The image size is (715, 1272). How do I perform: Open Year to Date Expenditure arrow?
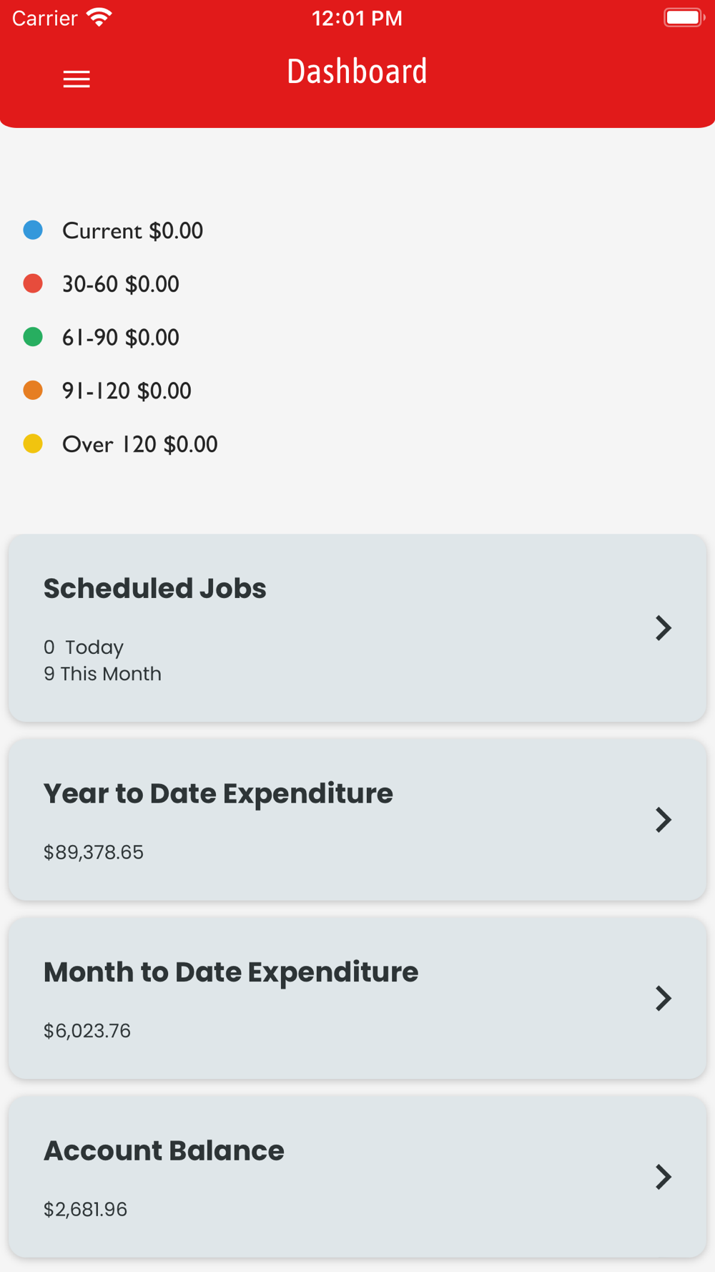click(x=664, y=820)
